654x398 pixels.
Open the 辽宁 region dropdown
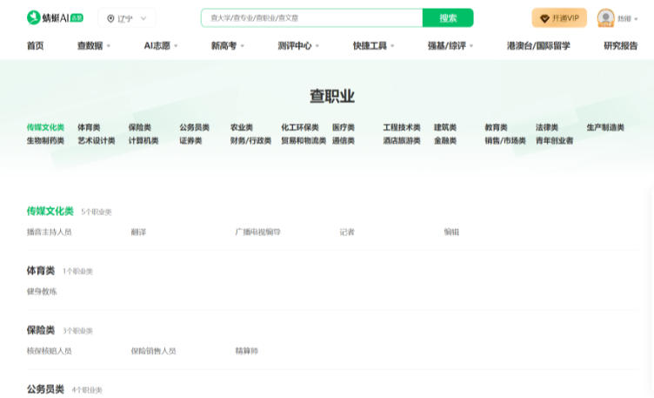(127, 18)
